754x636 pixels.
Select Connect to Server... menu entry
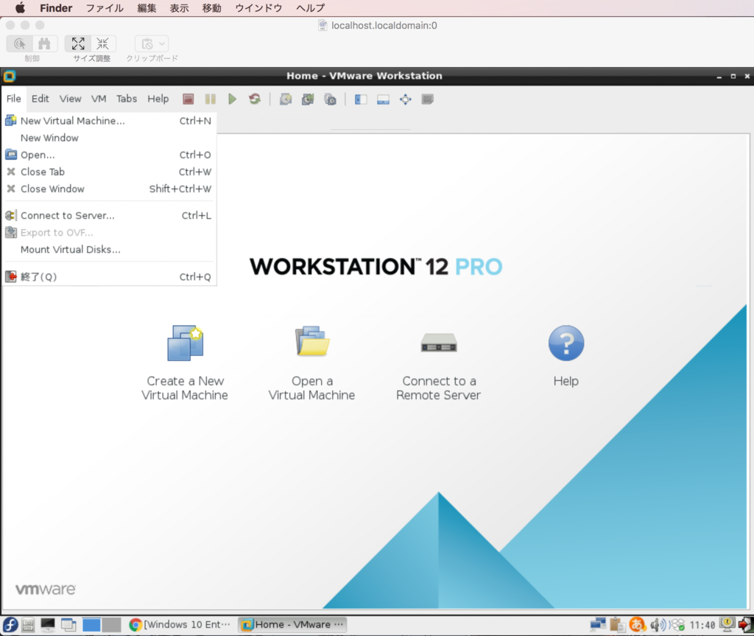coord(109,215)
